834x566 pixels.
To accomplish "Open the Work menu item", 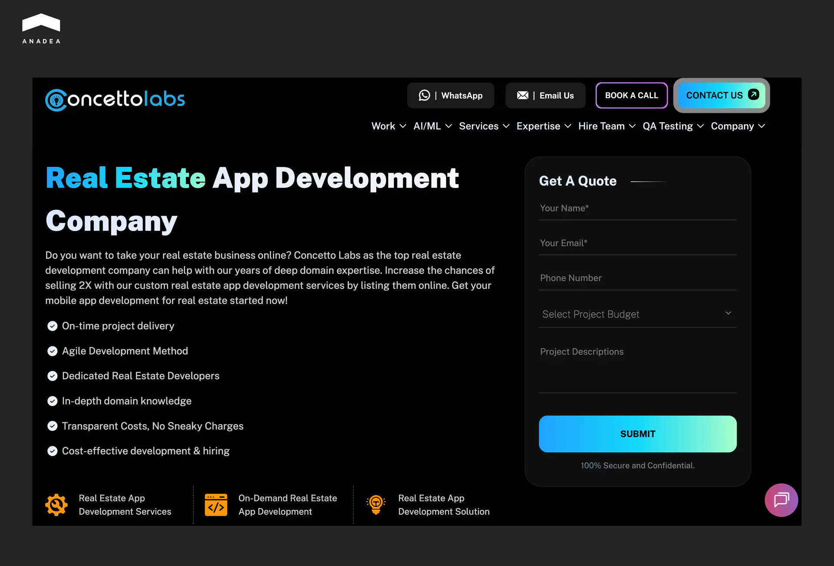I will click(x=384, y=126).
